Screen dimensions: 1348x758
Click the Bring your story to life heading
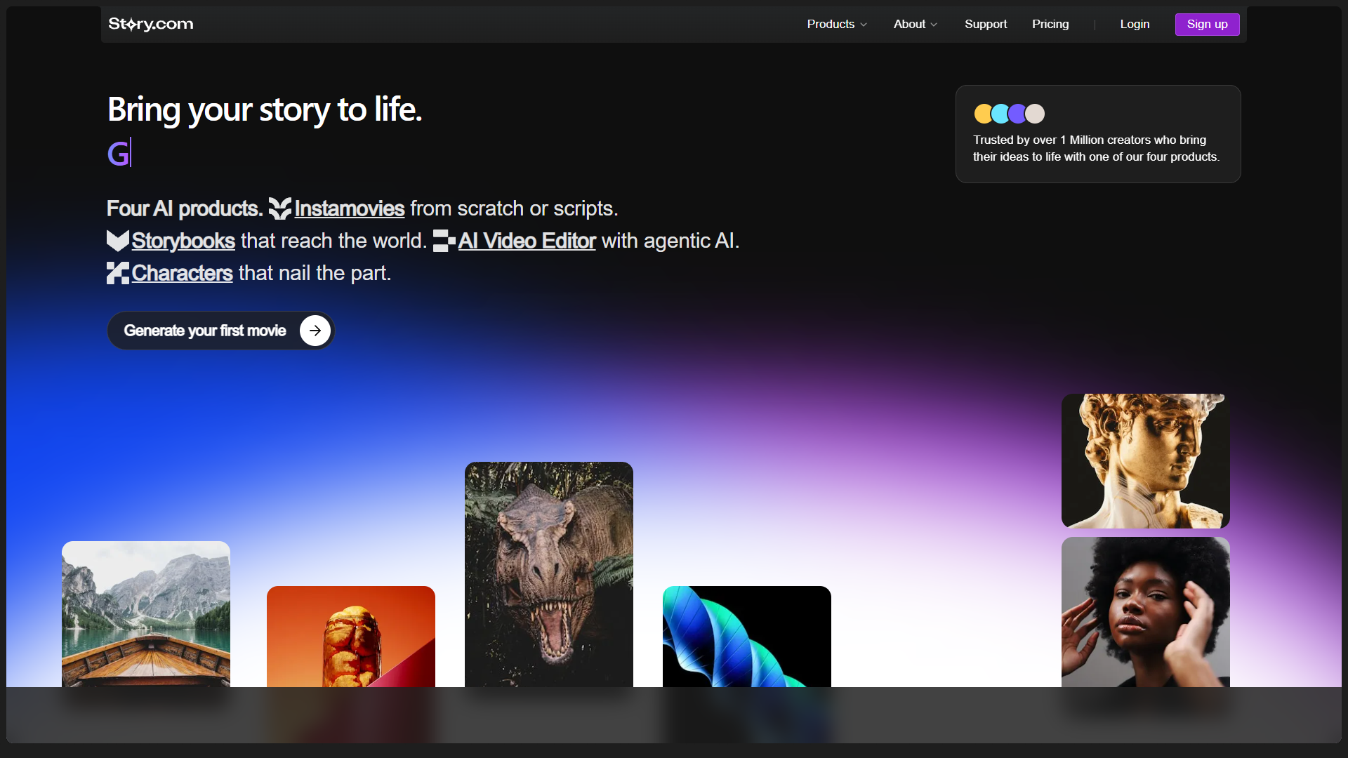(265, 109)
